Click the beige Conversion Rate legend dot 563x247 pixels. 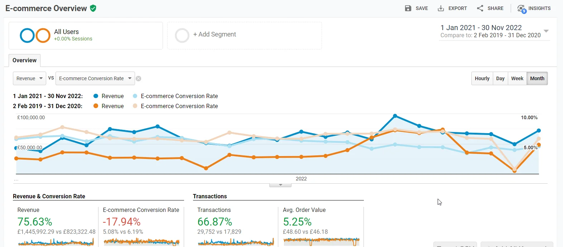(135, 106)
